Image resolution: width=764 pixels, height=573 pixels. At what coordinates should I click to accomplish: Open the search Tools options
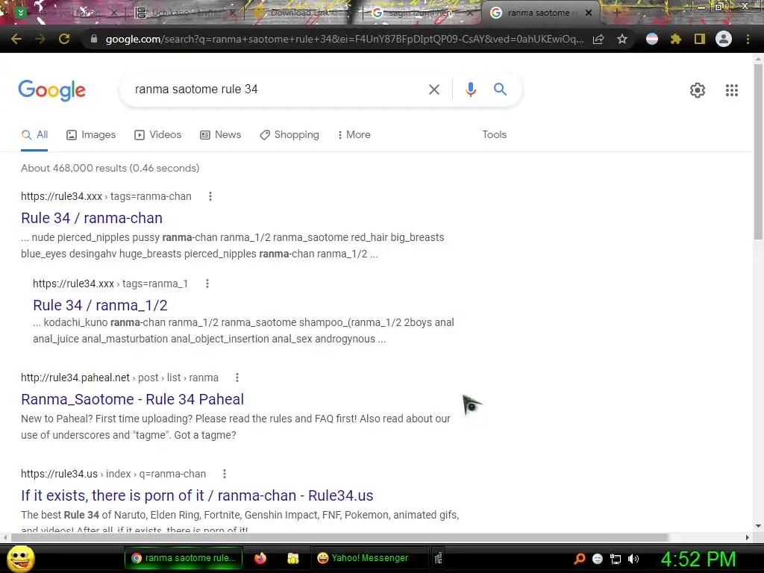tap(495, 135)
